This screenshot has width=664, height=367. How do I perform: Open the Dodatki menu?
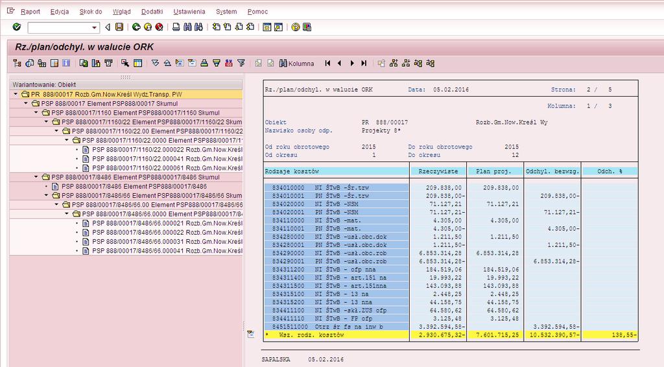pos(152,12)
